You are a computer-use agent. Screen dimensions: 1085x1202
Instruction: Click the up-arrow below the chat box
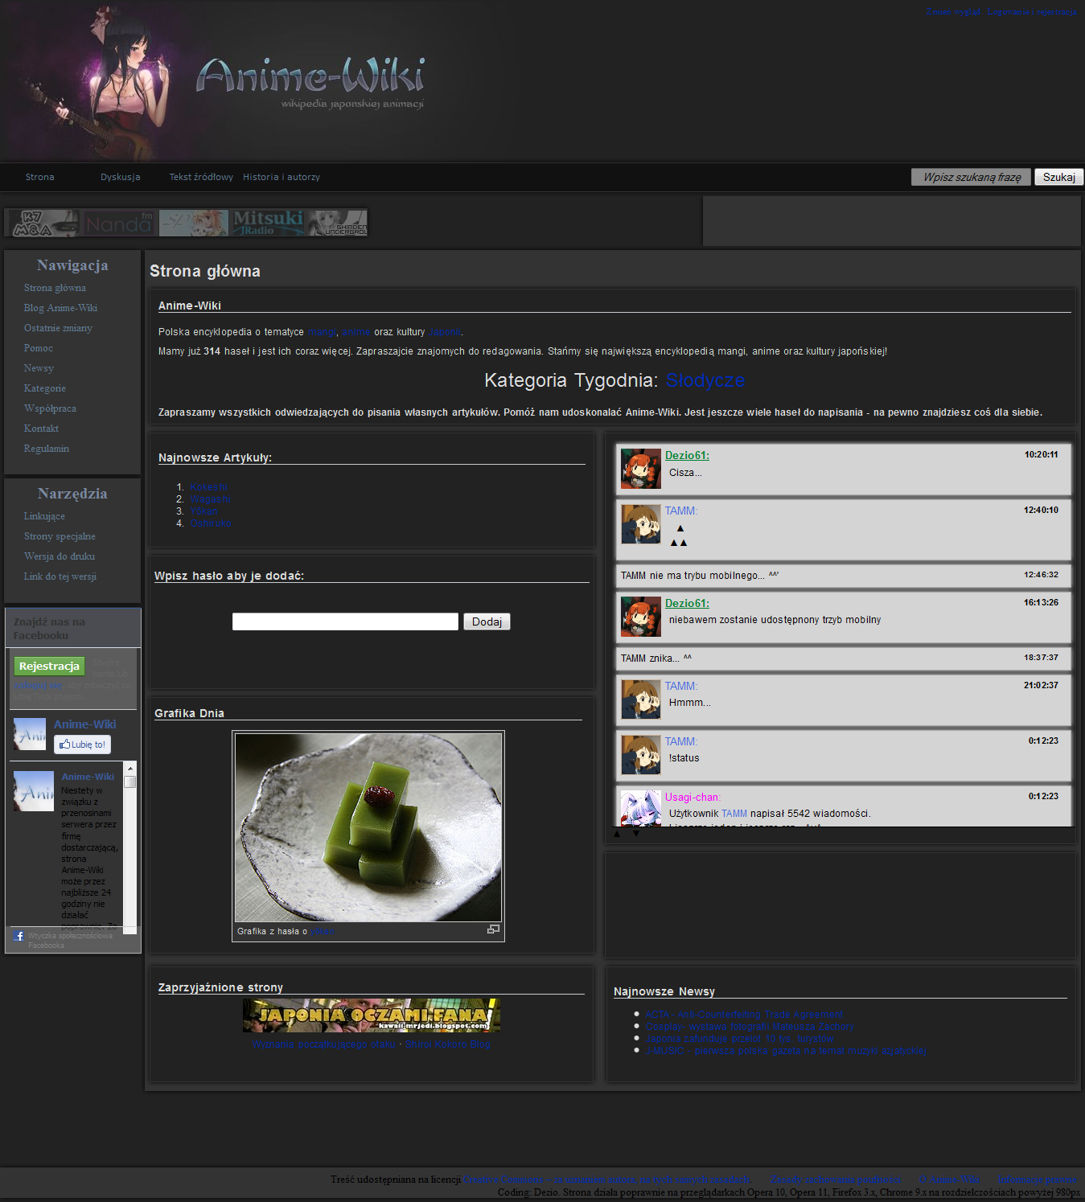617,834
